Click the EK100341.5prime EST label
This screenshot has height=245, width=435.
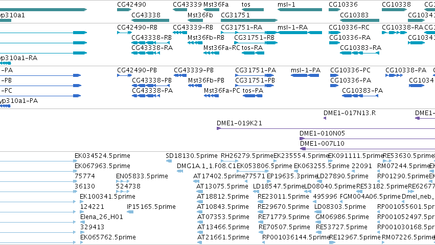pyautogui.click(x=107, y=197)
